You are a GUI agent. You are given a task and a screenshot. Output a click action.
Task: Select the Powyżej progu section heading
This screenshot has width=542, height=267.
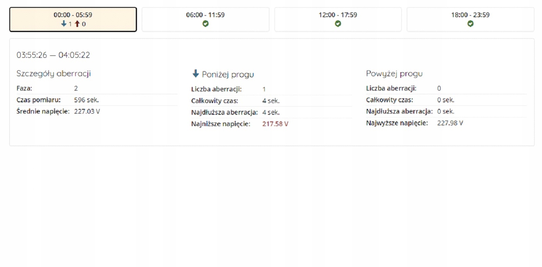pyautogui.click(x=394, y=73)
